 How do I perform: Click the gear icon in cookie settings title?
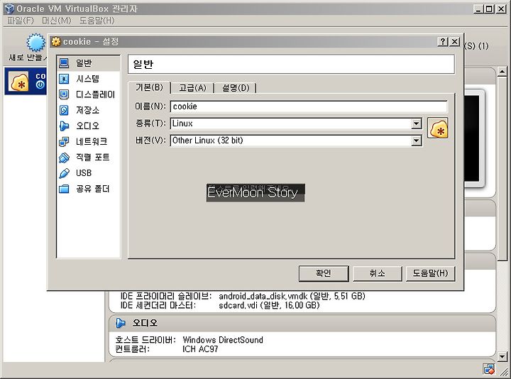click(x=56, y=42)
